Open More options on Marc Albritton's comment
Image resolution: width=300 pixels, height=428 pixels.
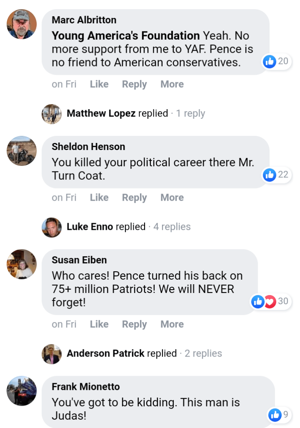pos(172,84)
